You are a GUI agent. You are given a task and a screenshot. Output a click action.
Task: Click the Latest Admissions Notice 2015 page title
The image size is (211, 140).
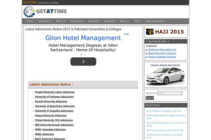tap(73, 29)
